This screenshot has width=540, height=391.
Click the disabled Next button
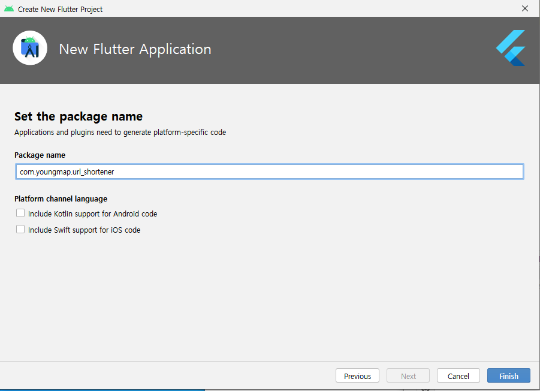(408, 376)
